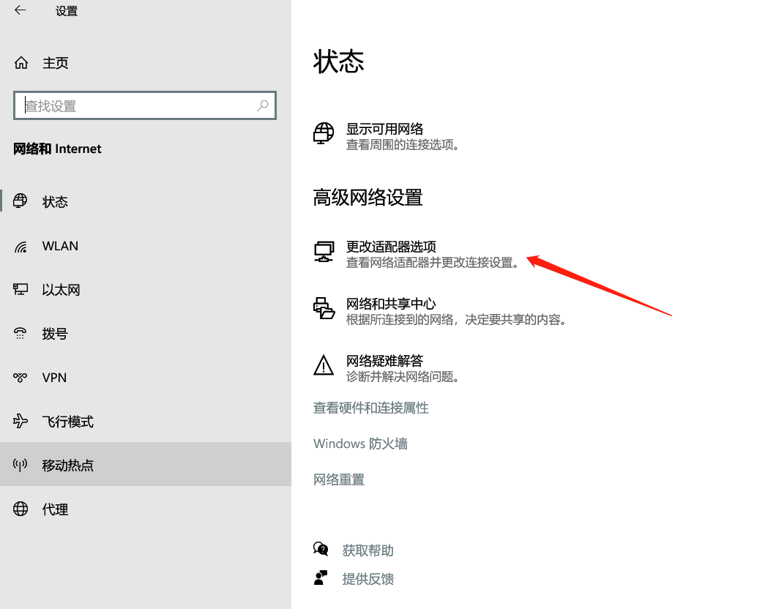
Task: Open 代理 proxy settings
Action: pyautogui.click(x=146, y=509)
